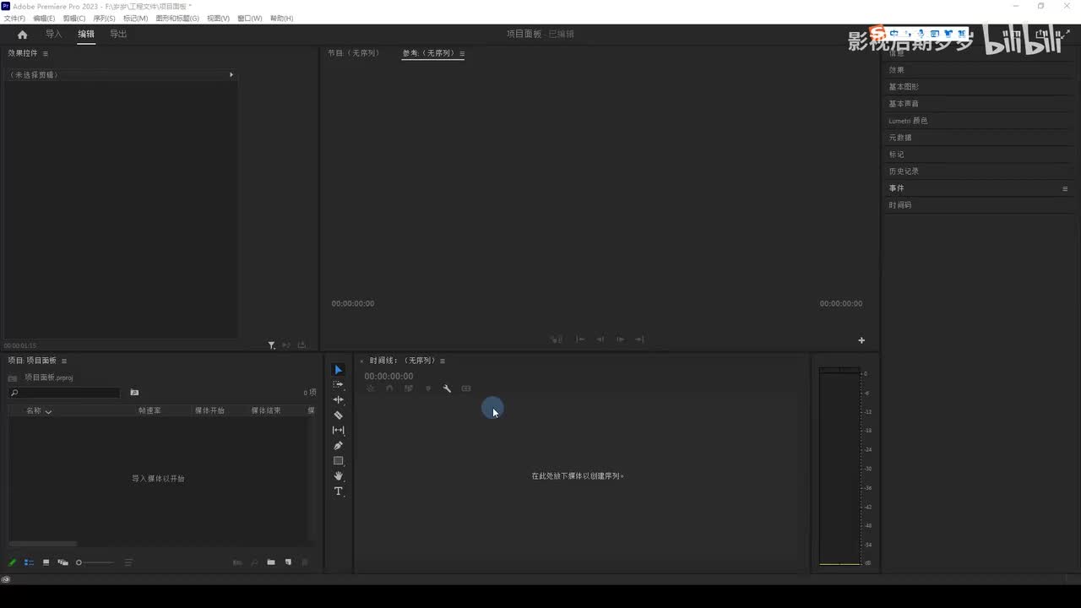Click the Go to In point button

pos(580,339)
